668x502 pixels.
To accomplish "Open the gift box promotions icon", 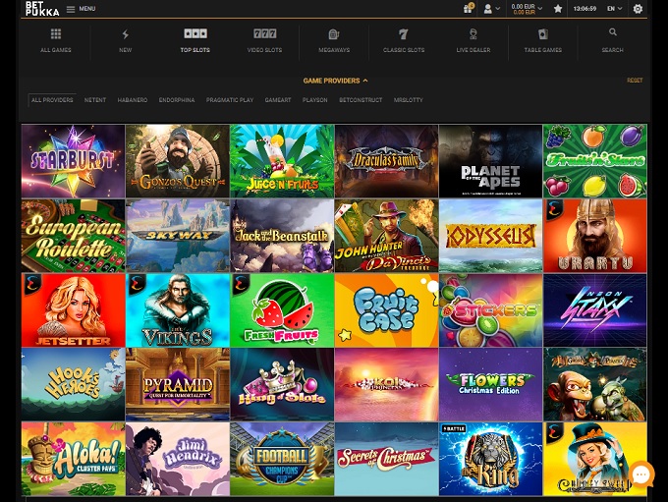I will (468, 9).
